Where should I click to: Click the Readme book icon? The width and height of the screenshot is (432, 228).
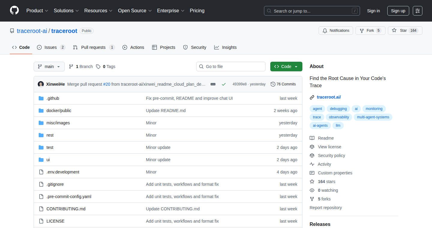click(x=312, y=138)
